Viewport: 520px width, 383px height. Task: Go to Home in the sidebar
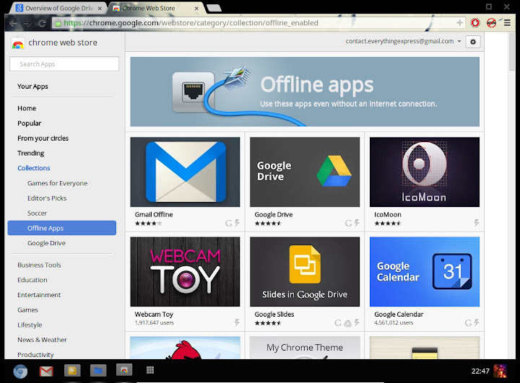click(x=27, y=108)
